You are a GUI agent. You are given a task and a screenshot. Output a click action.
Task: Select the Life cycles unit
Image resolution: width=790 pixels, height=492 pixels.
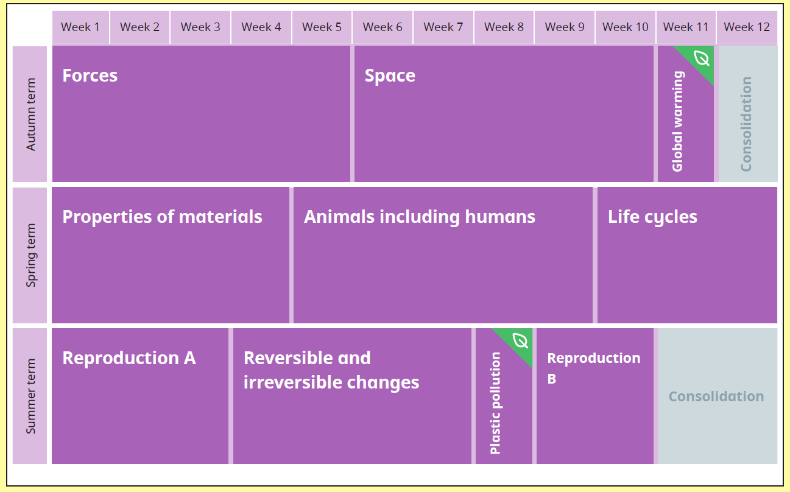[x=687, y=255]
